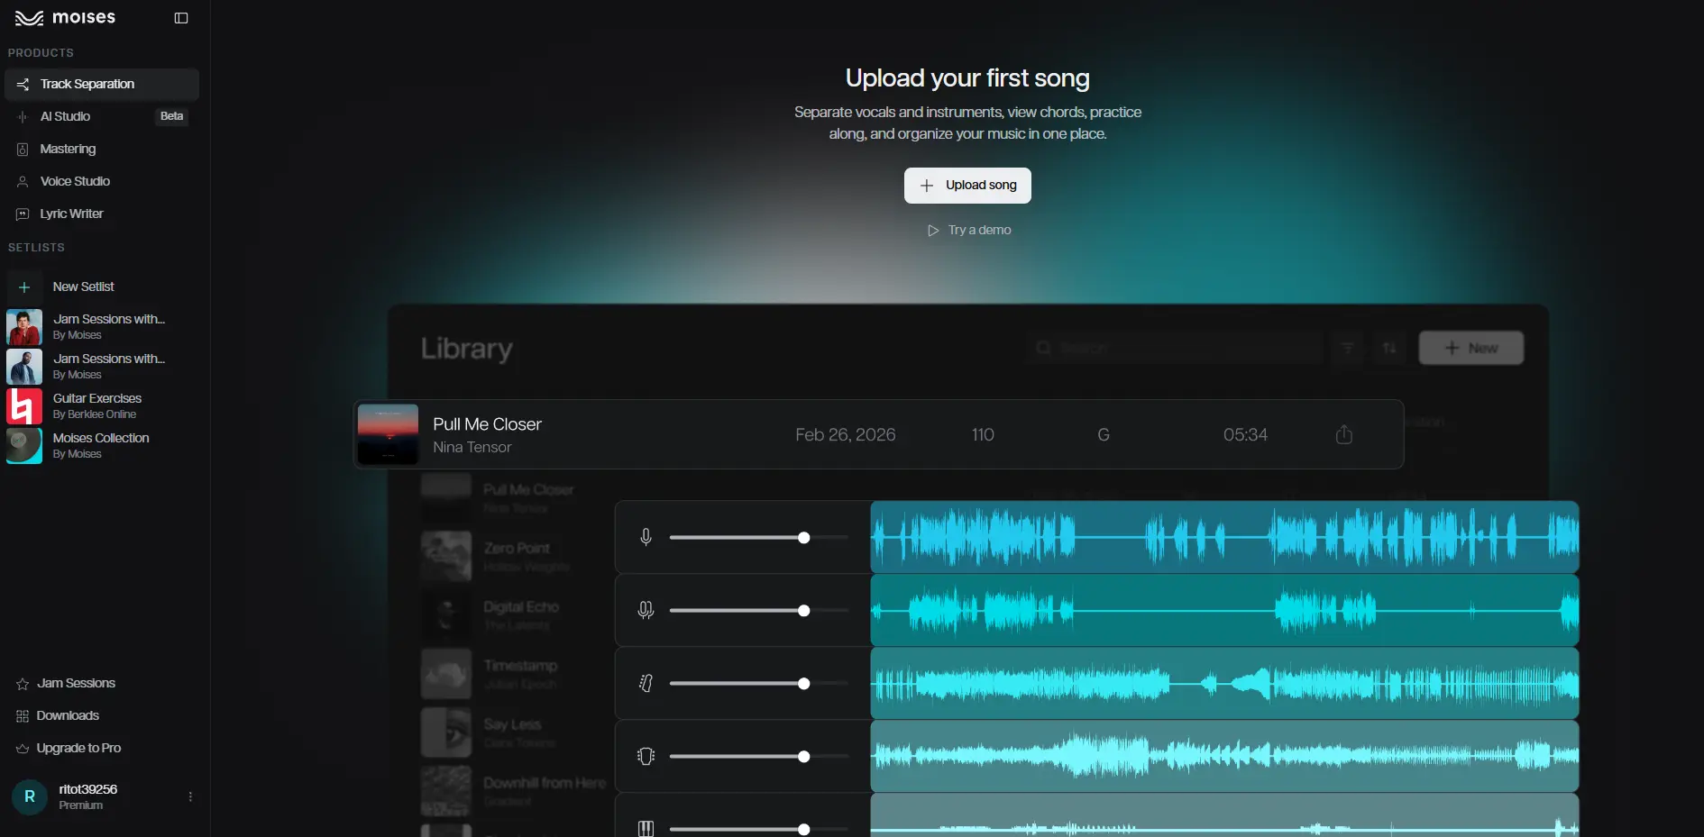Click the 05:34 duration value

coord(1245,435)
